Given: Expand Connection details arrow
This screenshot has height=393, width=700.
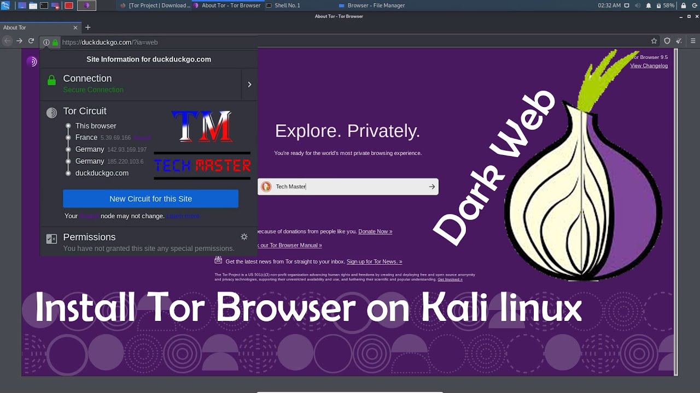Looking at the screenshot, I should click(249, 84).
